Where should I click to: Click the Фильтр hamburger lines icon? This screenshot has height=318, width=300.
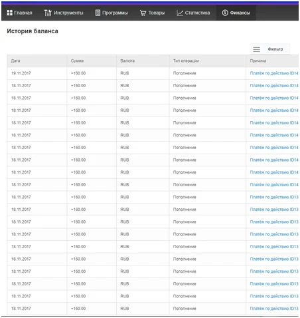pyautogui.click(x=257, y=49)
